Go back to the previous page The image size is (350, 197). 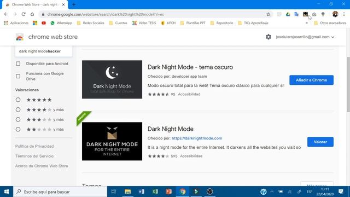coord(6,14)
